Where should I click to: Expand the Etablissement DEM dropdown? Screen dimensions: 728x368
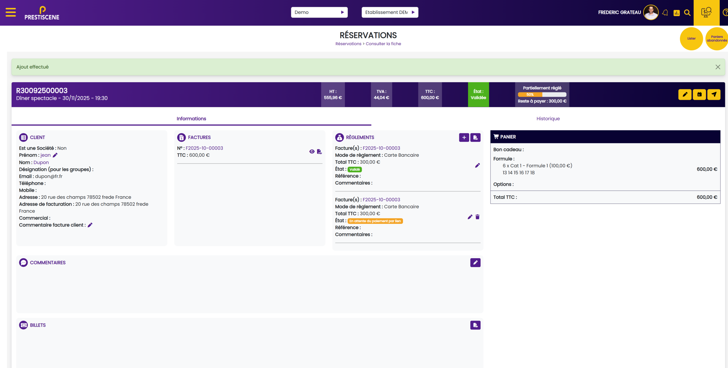click(390, 12)
